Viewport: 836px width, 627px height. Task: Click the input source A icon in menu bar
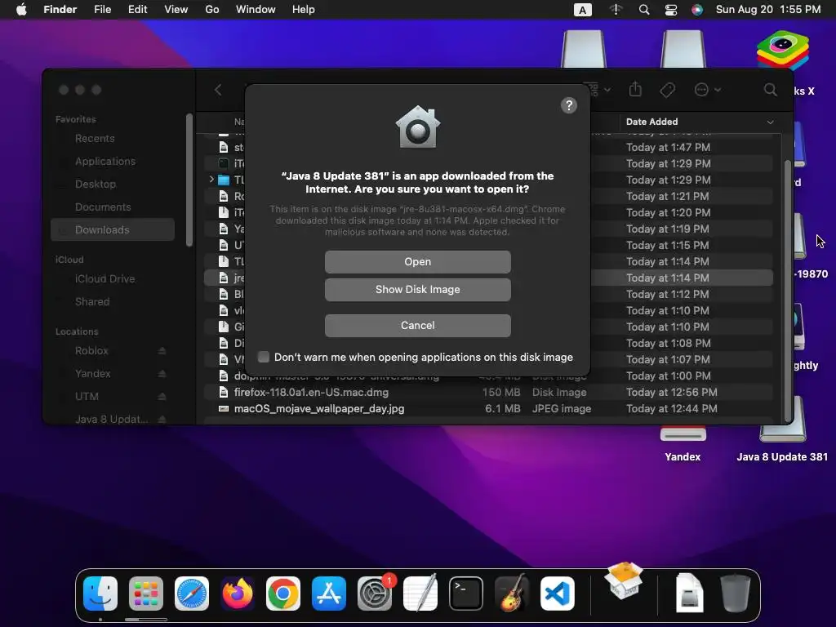(x=583, y=10)
